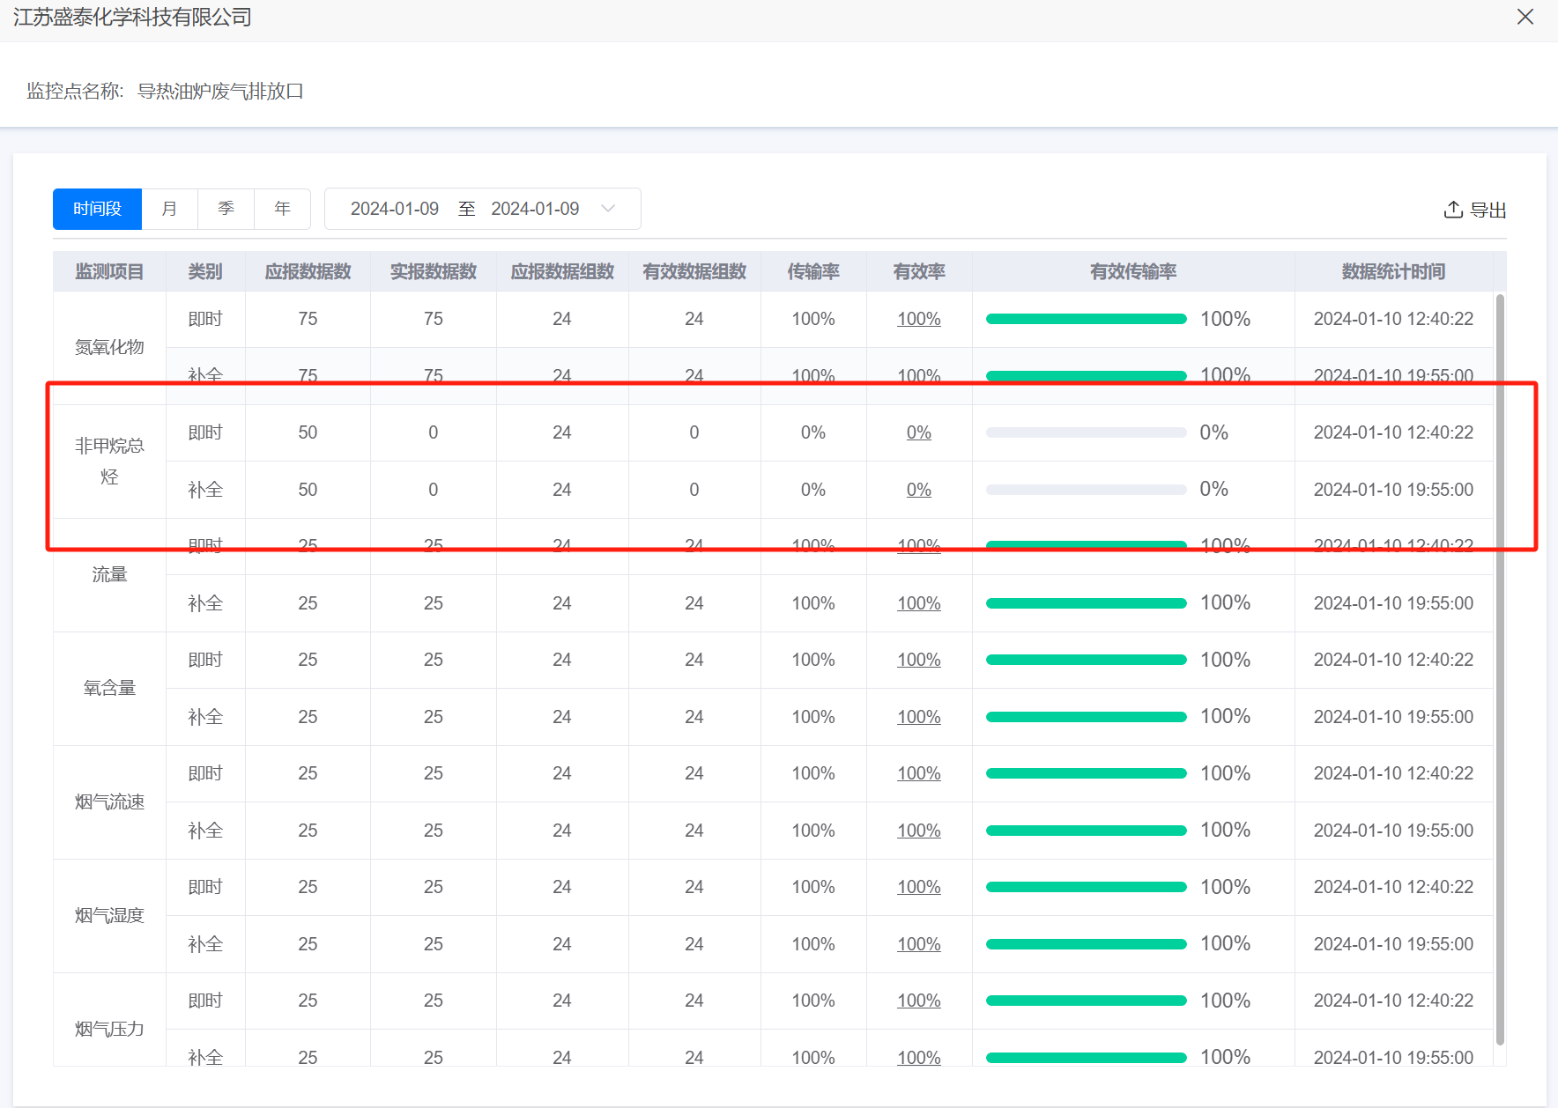
Task: Select the 烟气压力 row label
Action: tap(109, 1029)
